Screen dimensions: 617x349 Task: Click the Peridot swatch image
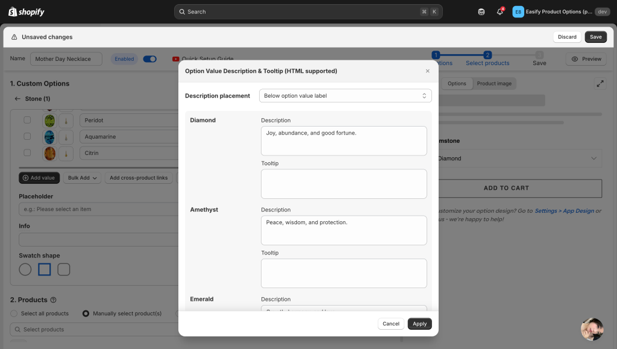click(49, 121)
